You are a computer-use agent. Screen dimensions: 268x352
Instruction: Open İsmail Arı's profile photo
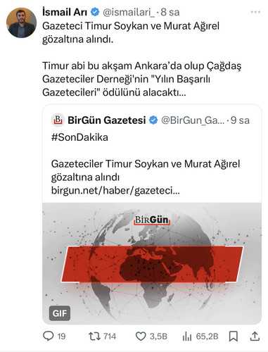tap(21, 23)
